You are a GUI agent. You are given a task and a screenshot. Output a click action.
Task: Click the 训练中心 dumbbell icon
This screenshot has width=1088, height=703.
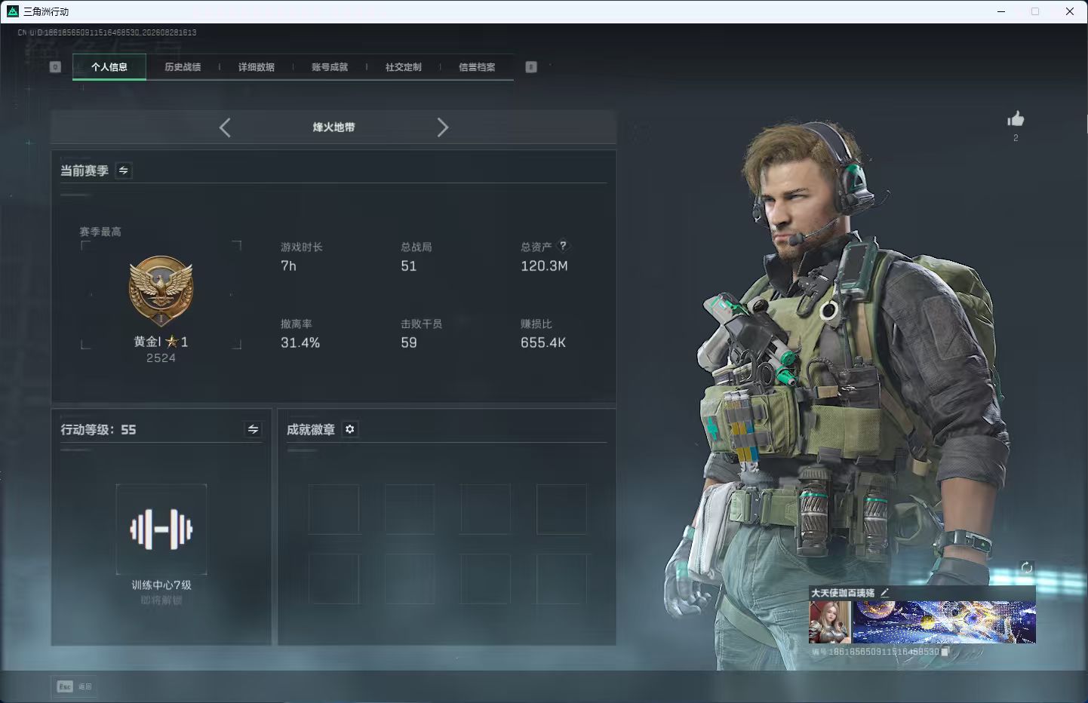pos(161,529)
